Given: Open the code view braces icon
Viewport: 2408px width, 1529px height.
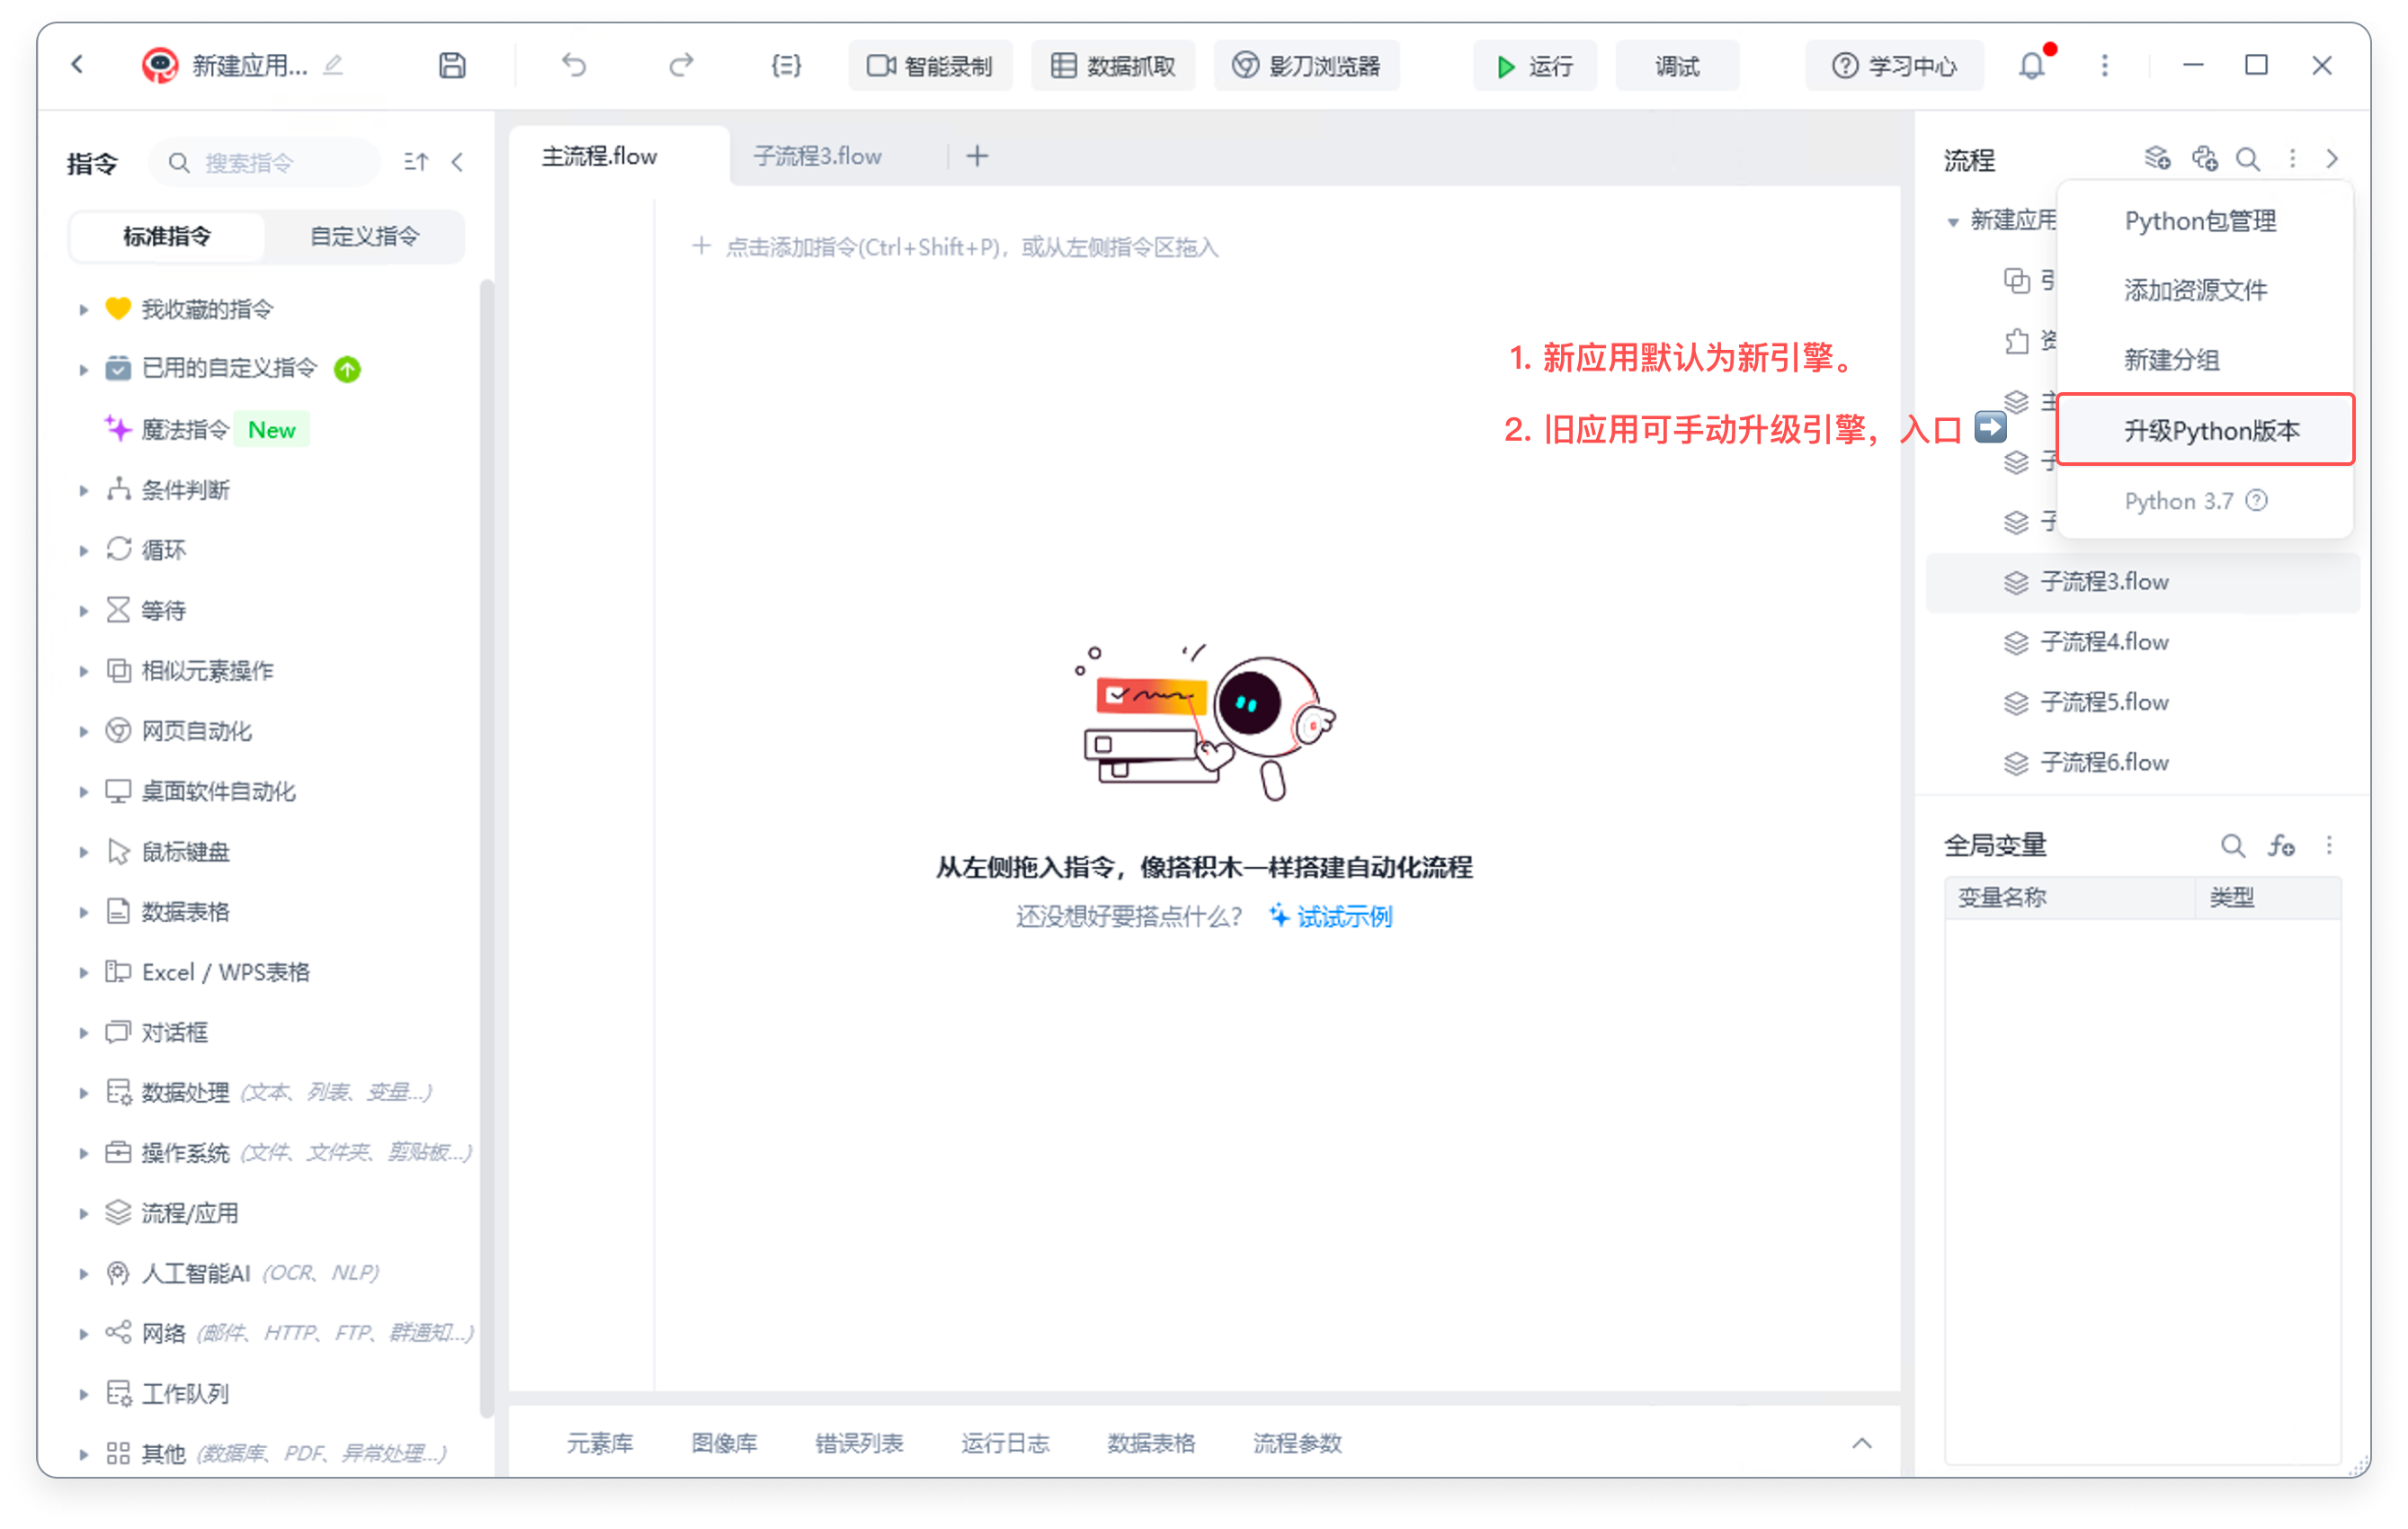Looking at the screenshot, I should (786, 66).
